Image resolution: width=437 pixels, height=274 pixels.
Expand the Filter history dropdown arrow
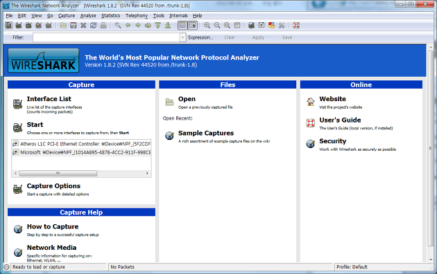[x=183, y=37]
